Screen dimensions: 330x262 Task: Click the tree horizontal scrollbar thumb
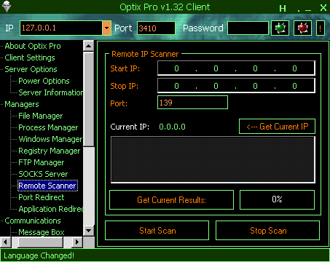click(41, 242)
